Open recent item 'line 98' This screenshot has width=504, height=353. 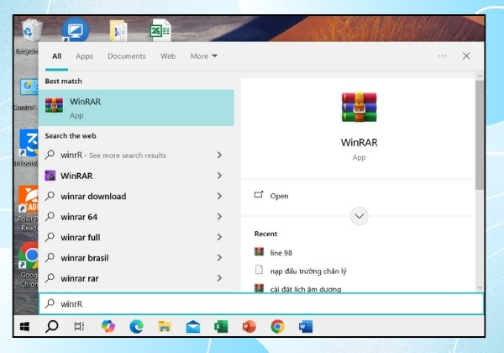[x=281, y=253]
